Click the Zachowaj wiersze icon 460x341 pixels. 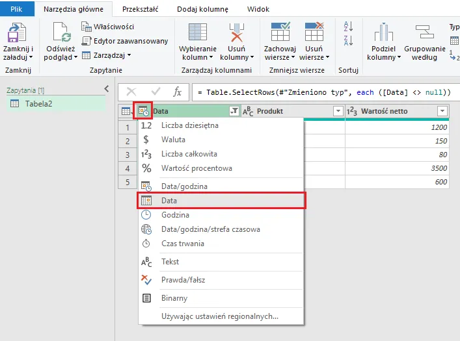(280, 33)
